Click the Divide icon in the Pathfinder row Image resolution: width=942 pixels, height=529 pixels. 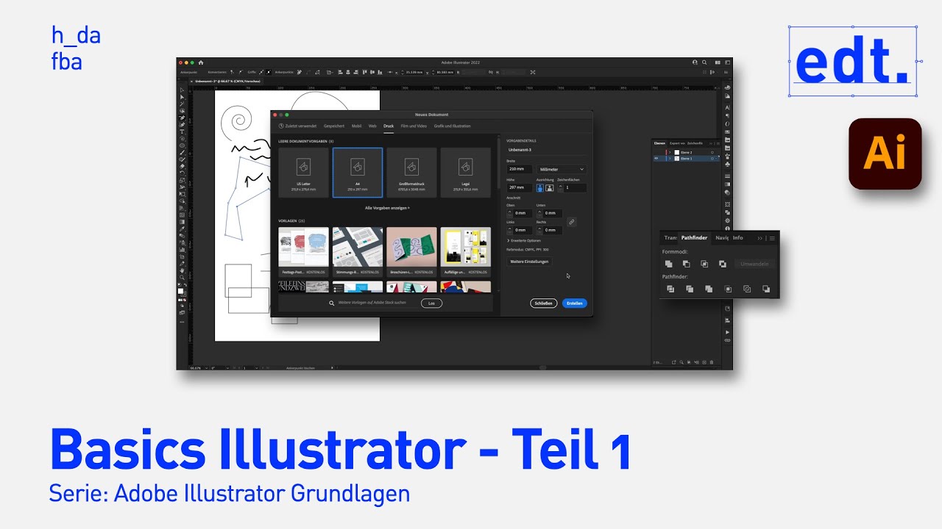[670, 289]
